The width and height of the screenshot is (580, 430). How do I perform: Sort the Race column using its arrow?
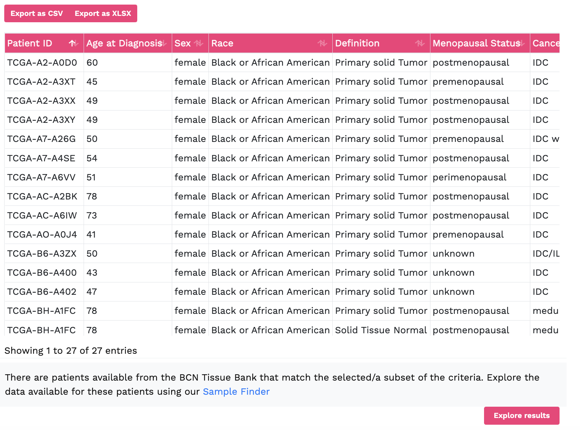pos(322,43)
